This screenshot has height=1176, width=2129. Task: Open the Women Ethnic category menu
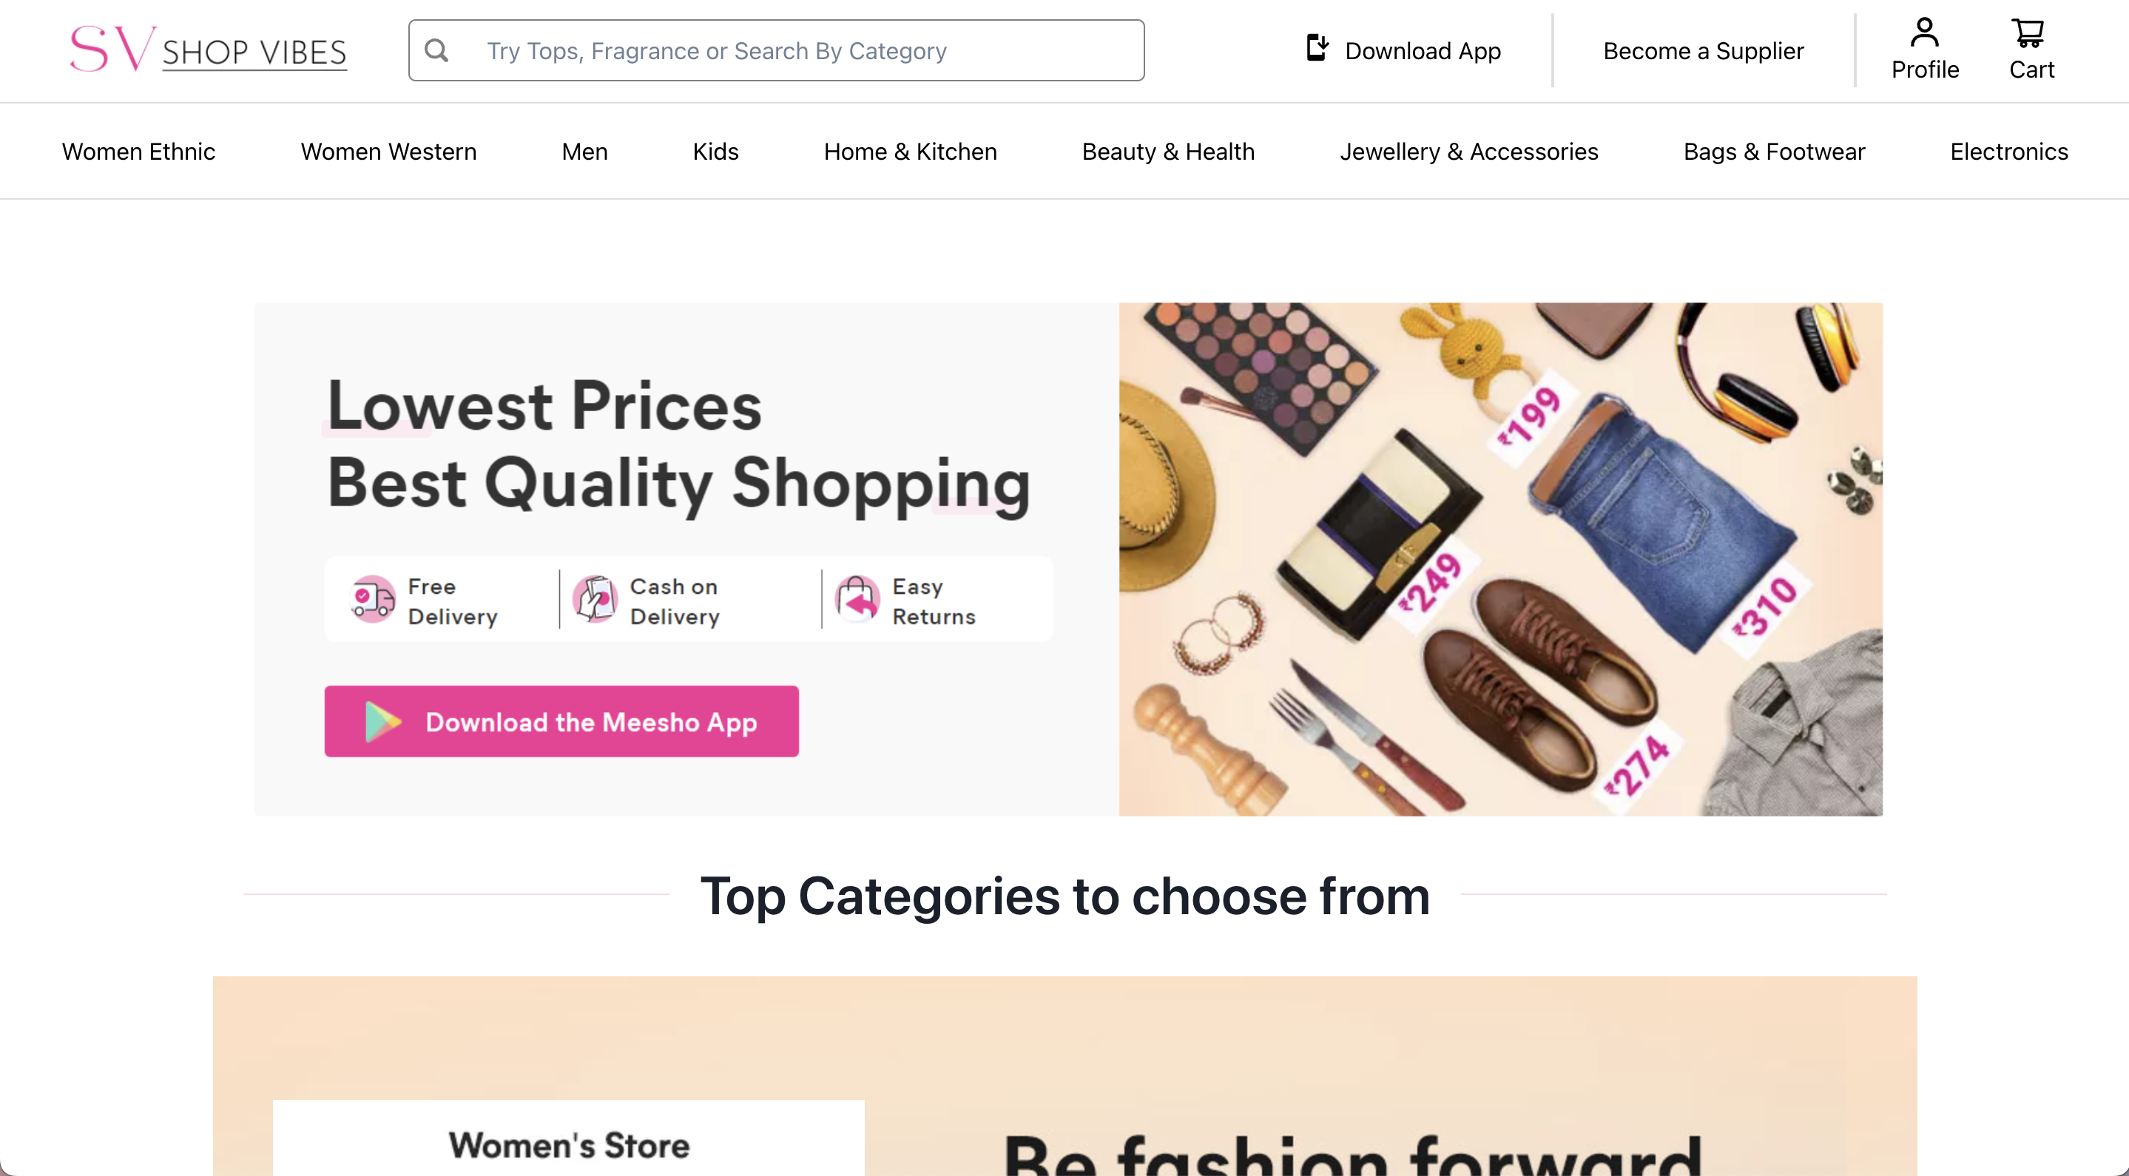coord(138,151)
